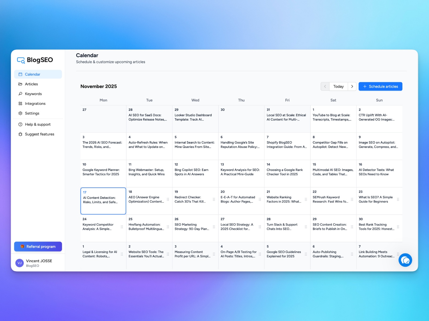Image resolution: width=429 pixels, height=321 pixels.
Task: Click the gift icon on Referral program
Action: point(23,246)
